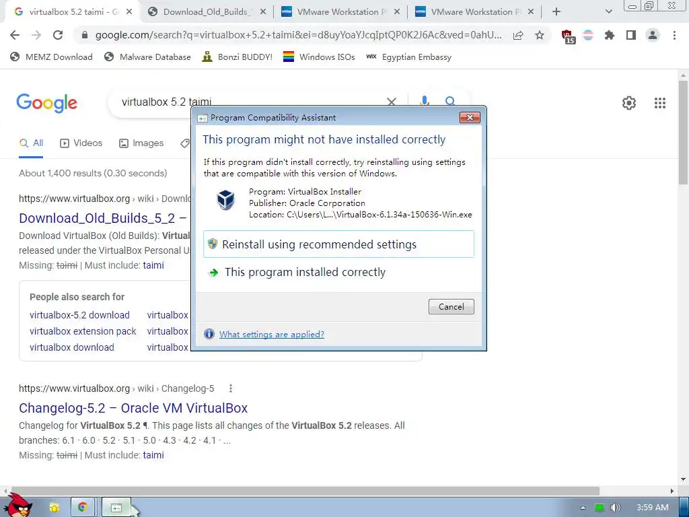Screen dimensions: 689x517
Task: Open the Chrome profile avatar
Action: pos(653,35)
